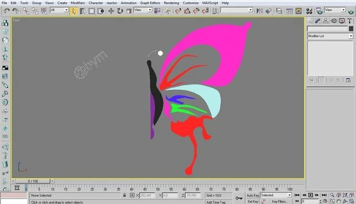Click the X coordinate field
Image resolution: width=356 pixels, height=204 pixels.
147,195
